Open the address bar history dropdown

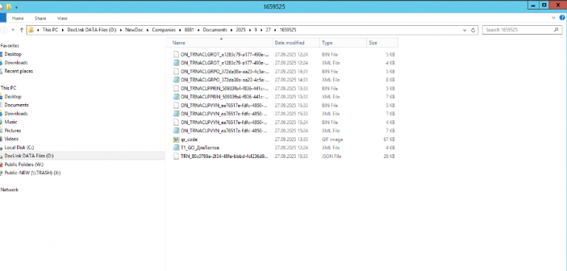(464, 30)
